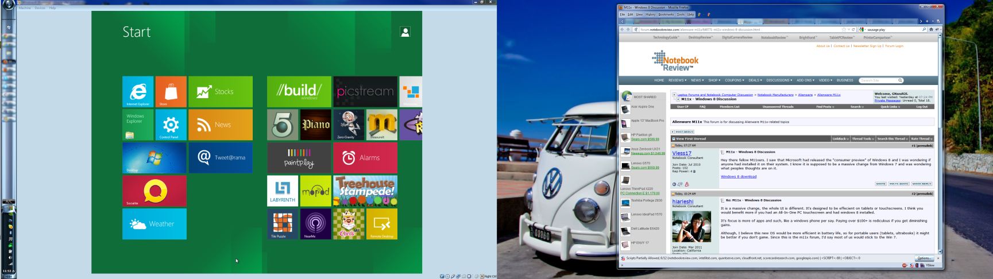Open Firefox Tools menu
The width and height of the screenshot is (993, 279).
pyautogui.click(x=681, y=14)
